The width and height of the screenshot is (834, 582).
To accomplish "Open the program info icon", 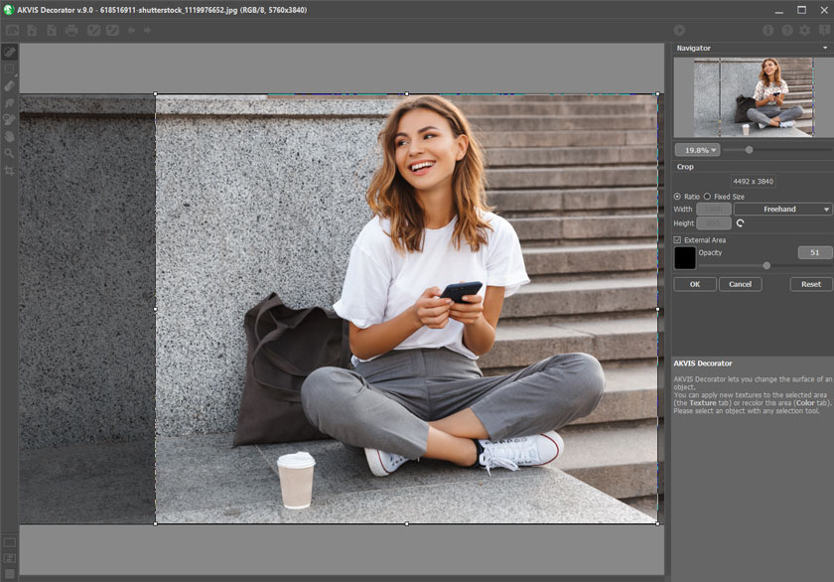I will [x=767, y=31].
